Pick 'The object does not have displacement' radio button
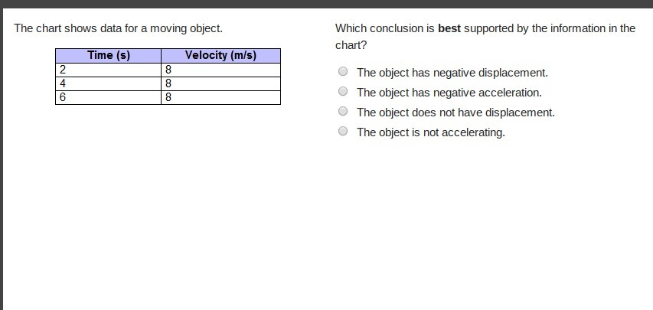This screenshot has height=310, width=653. point(343,112)
